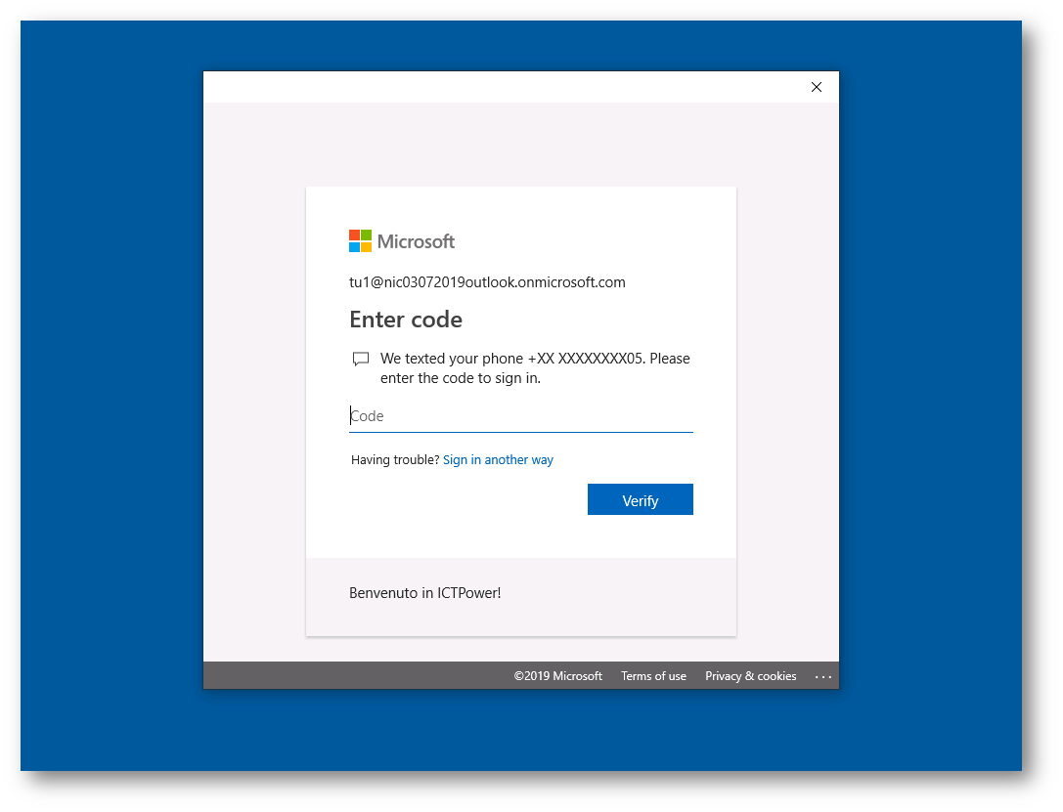Click the Code input field
The width and height of the screenshot is (1063, 812).
click(520, 416)
